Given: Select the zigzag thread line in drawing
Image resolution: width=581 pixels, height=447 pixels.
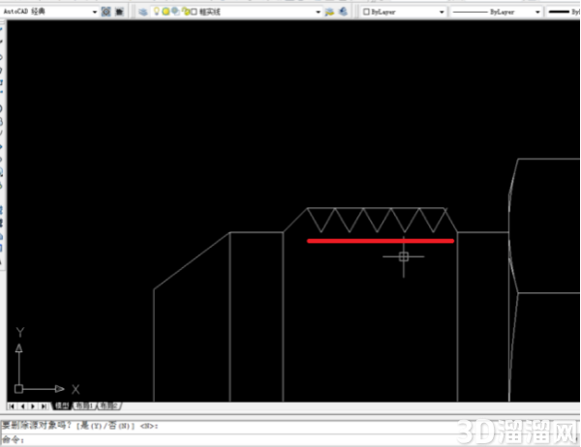Looking at the screenshot, I should 378,221.
